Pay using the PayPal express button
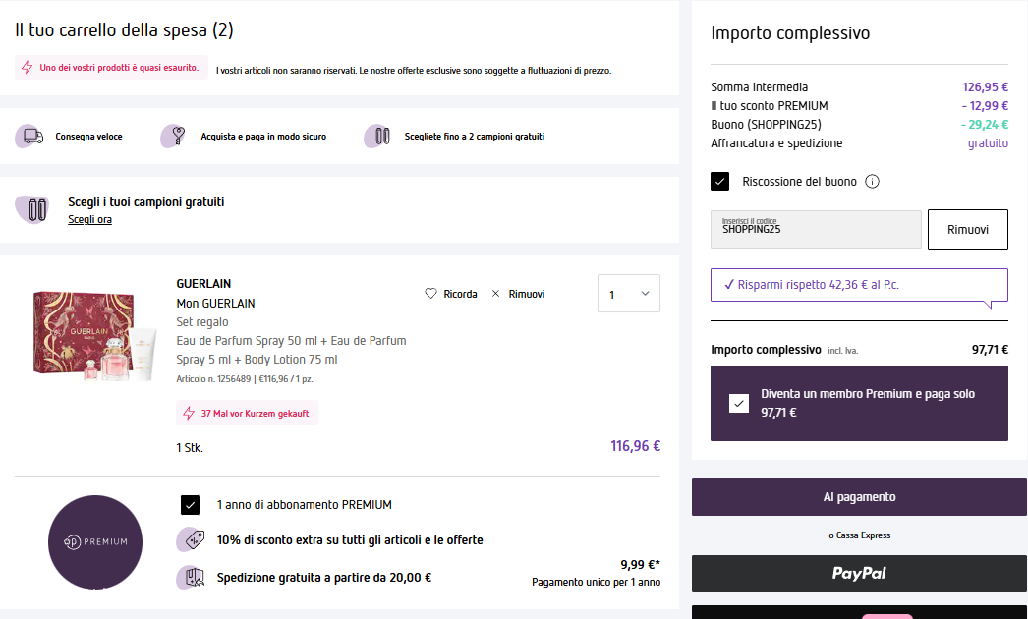 pyautogui.click(x=859, y=573)
